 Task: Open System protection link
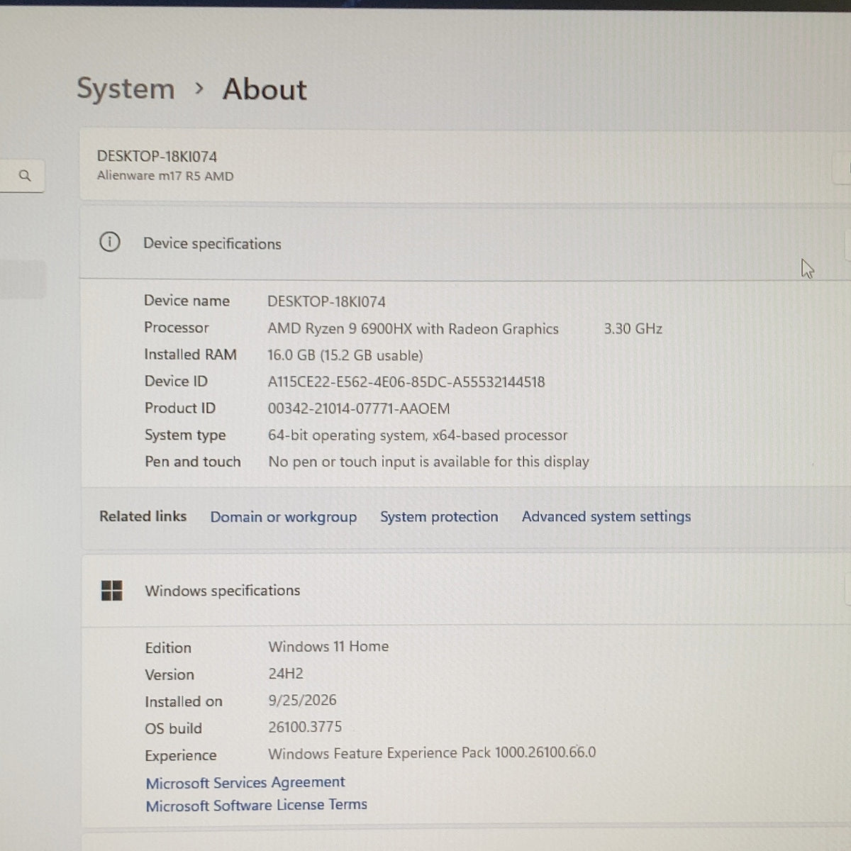439,517
